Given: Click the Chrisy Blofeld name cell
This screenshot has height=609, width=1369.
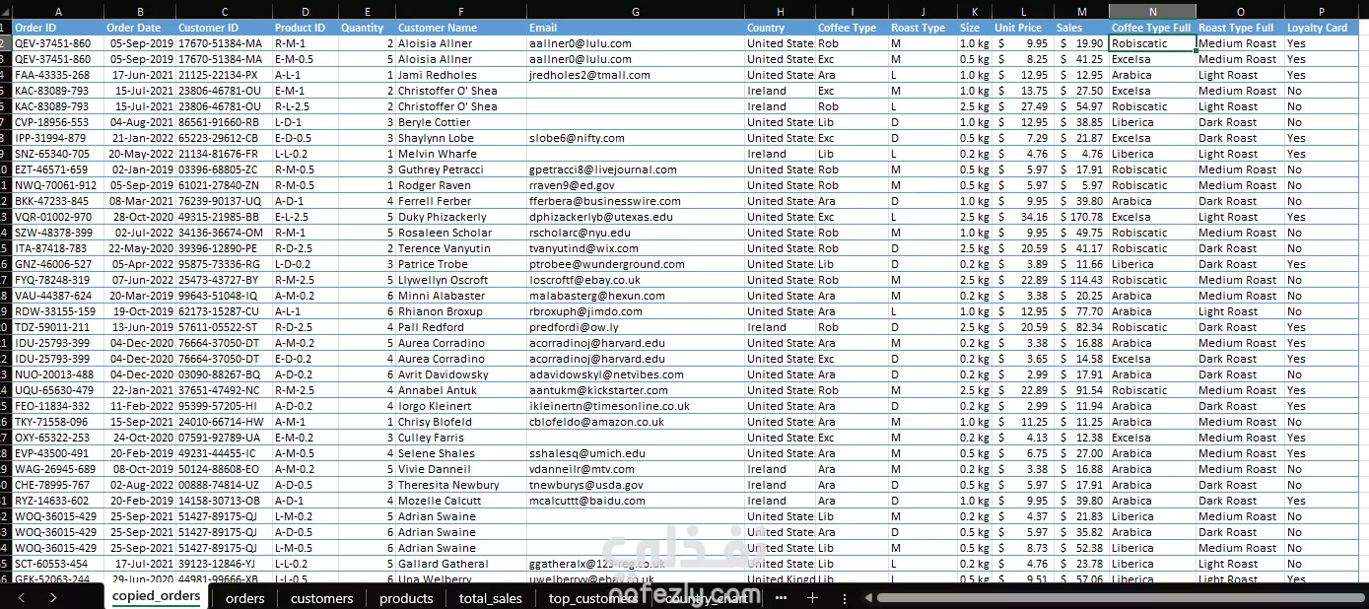Looking at the screenshot, I should tap(460, 422).
